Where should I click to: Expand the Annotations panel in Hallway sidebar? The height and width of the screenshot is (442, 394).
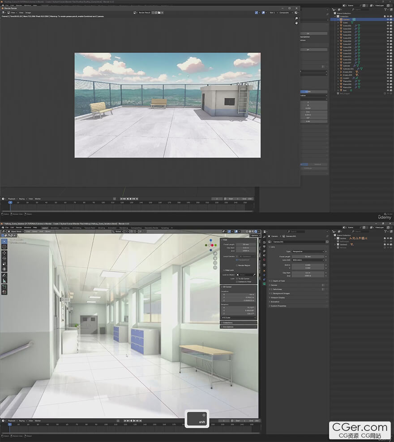pos(239,327)
